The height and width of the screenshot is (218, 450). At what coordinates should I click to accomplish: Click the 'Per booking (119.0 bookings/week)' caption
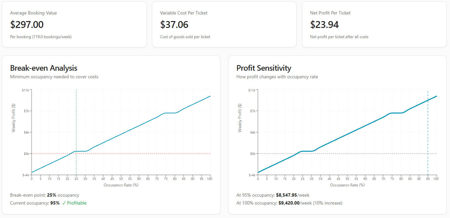pyautogui.click(x=41, y=37)
